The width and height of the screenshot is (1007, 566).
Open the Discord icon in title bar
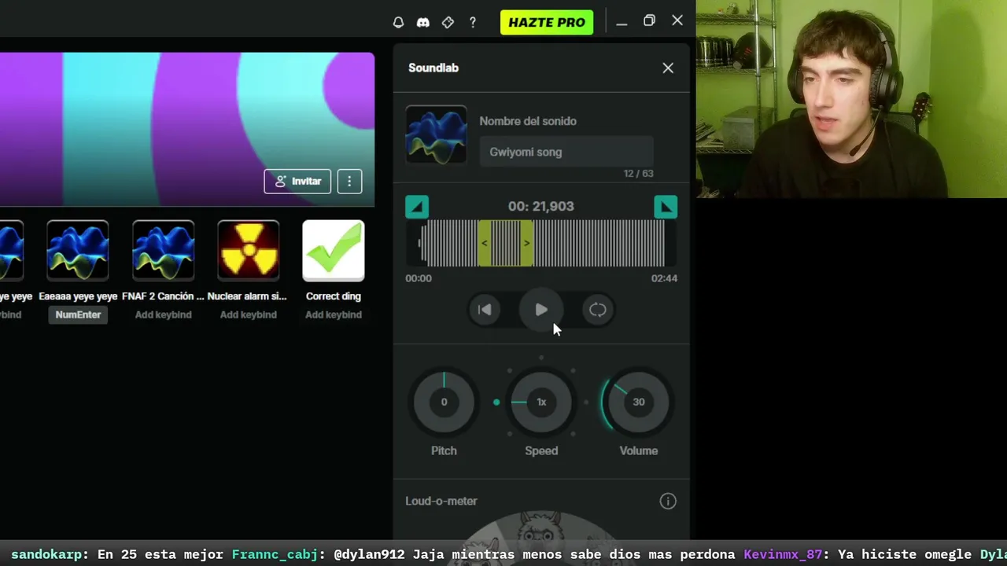423,22
